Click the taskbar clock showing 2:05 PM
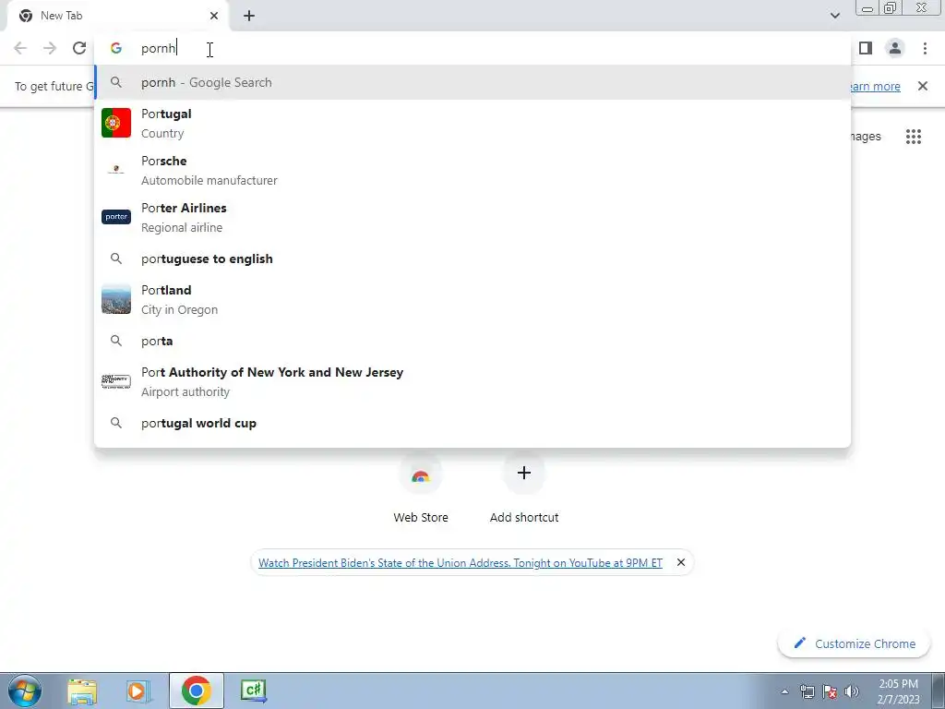 (x=898, y=691)
